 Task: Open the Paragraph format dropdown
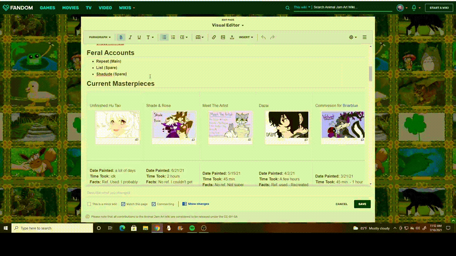pyautogui.click(x=100, y=37)
